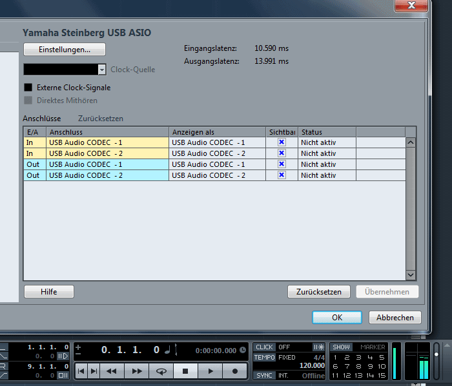Click the nudge back minus icon
The image size is (452, 386).
[x=78, y=354]
